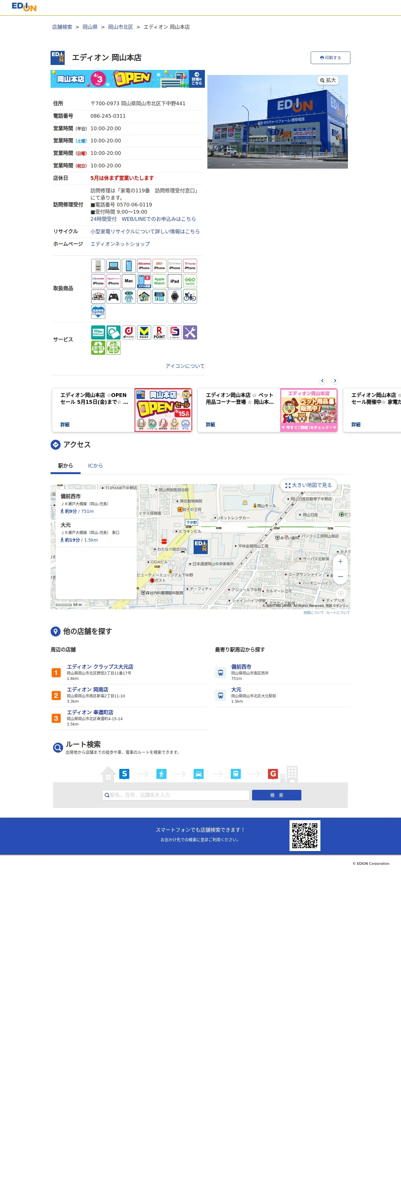Open the 地図について link below map
The width and height of the screenshot is (401, 1203).
313,613
